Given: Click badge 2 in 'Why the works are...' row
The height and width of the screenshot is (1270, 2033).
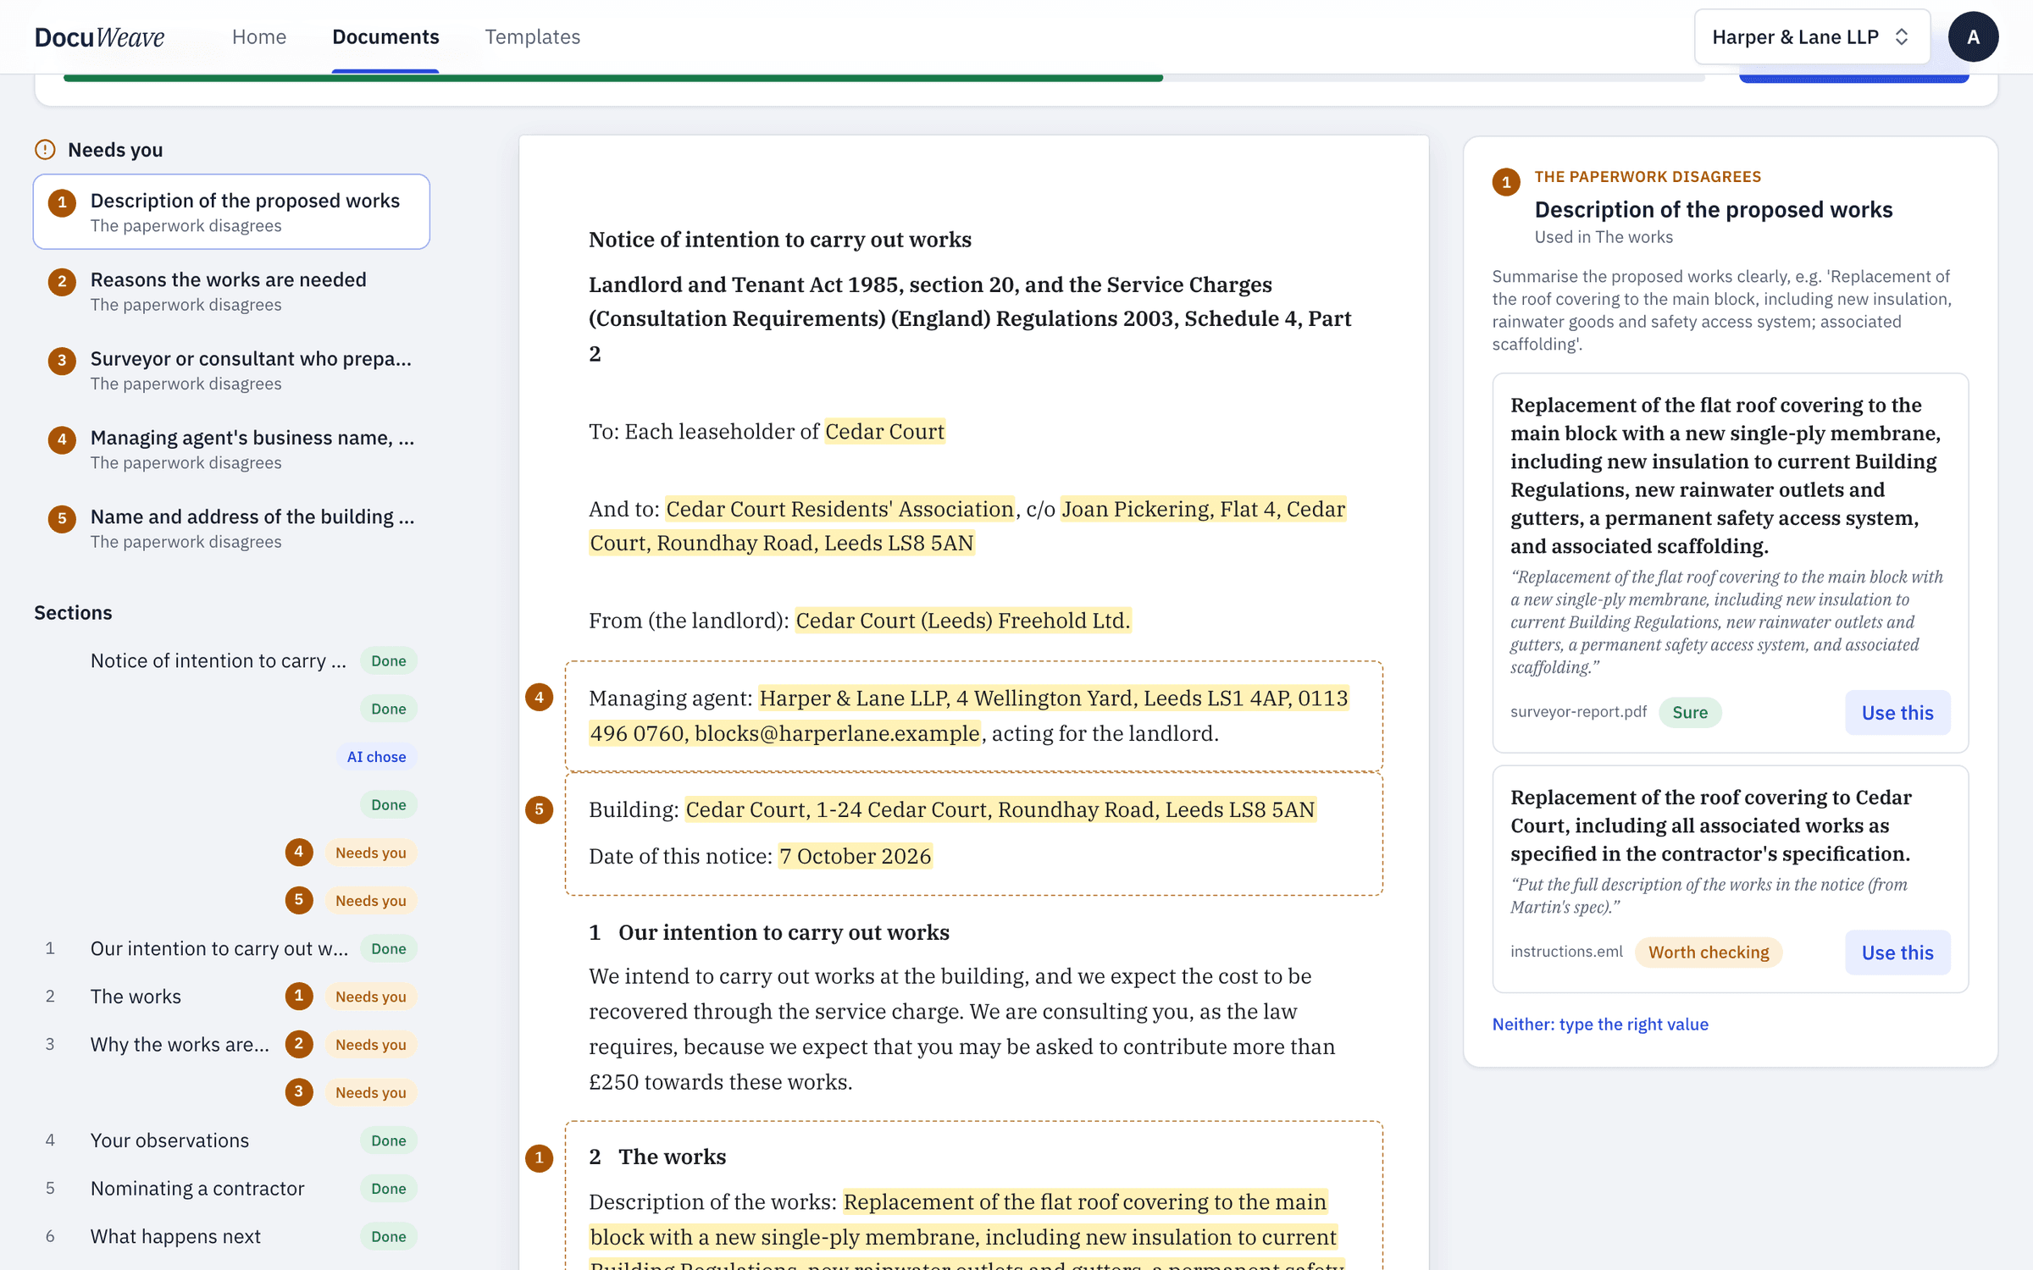Looking at the screenshot, I should (x=298, y=1044).
